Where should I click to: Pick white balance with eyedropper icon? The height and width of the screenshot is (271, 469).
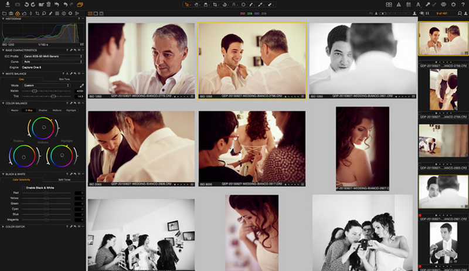(x=81, y=85)
